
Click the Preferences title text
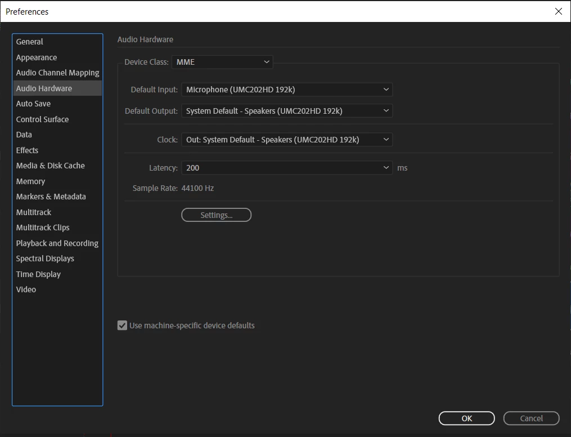click(27, 12)
